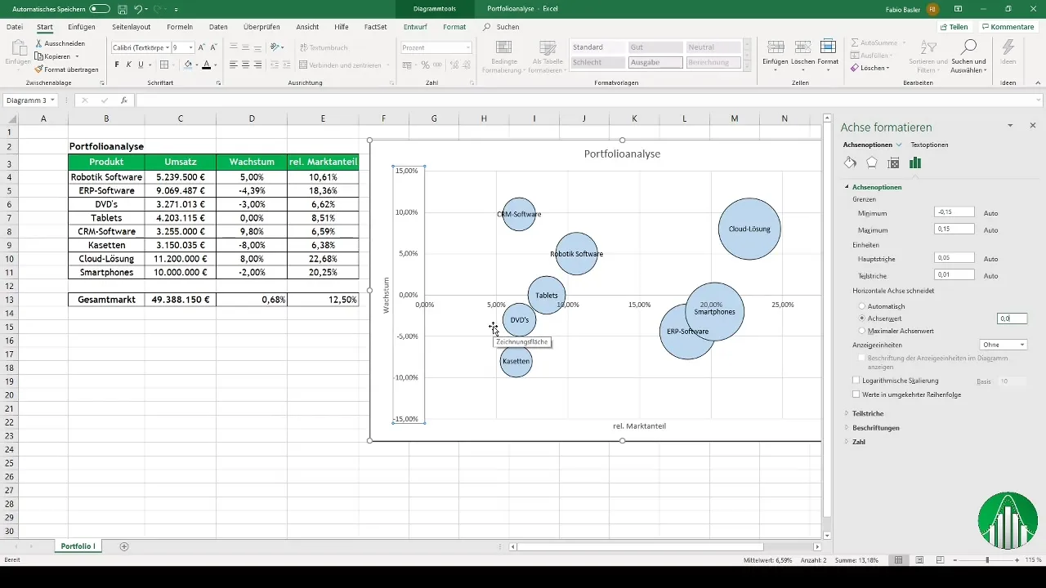Click the horizontal scrollbar thumb

point(640,546)
